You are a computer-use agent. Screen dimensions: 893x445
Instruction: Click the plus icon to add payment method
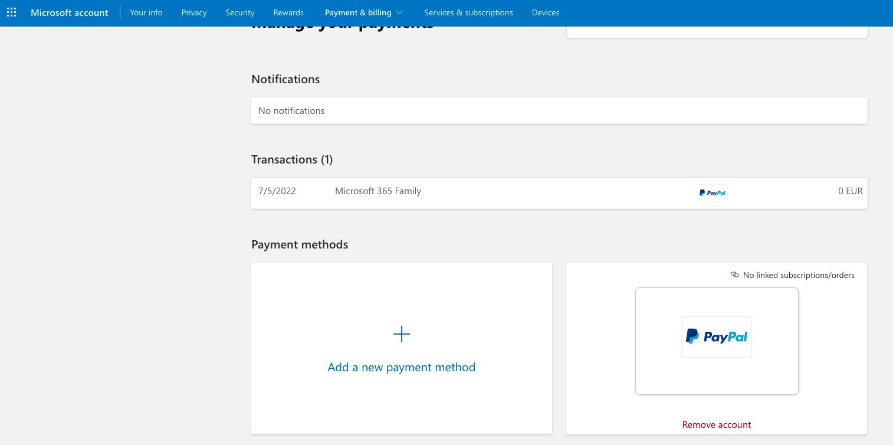402,334
